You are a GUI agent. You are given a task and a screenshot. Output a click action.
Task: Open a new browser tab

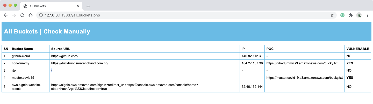88,6
